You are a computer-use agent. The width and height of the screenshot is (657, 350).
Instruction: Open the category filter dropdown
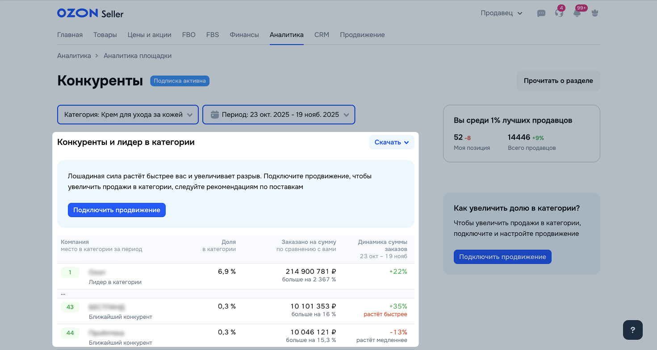(x=127, y=115)
